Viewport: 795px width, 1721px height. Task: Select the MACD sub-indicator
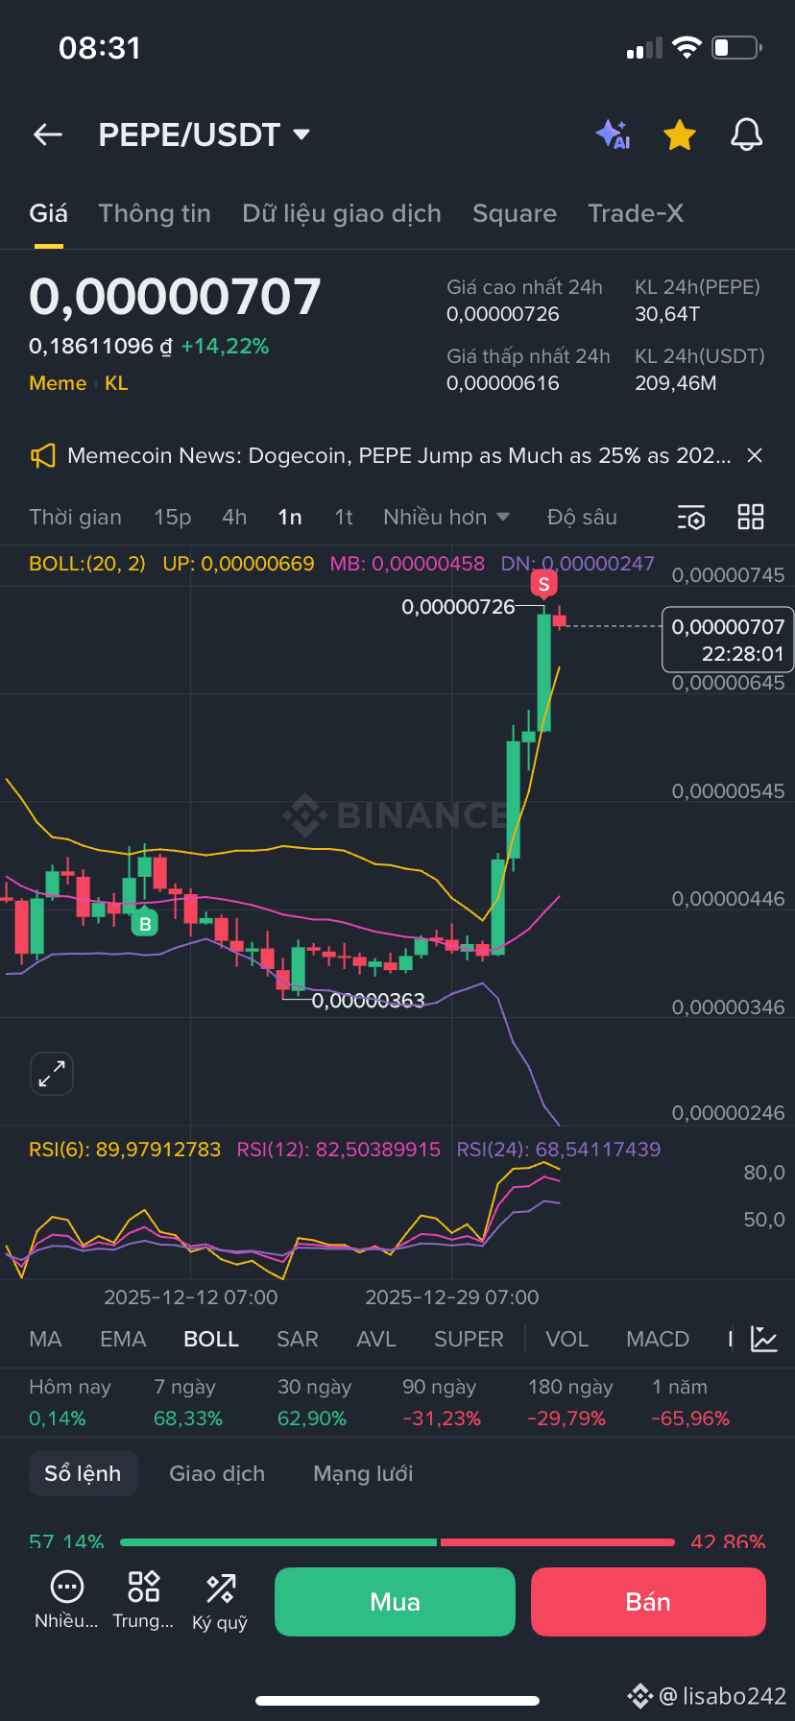[658, 1339]
